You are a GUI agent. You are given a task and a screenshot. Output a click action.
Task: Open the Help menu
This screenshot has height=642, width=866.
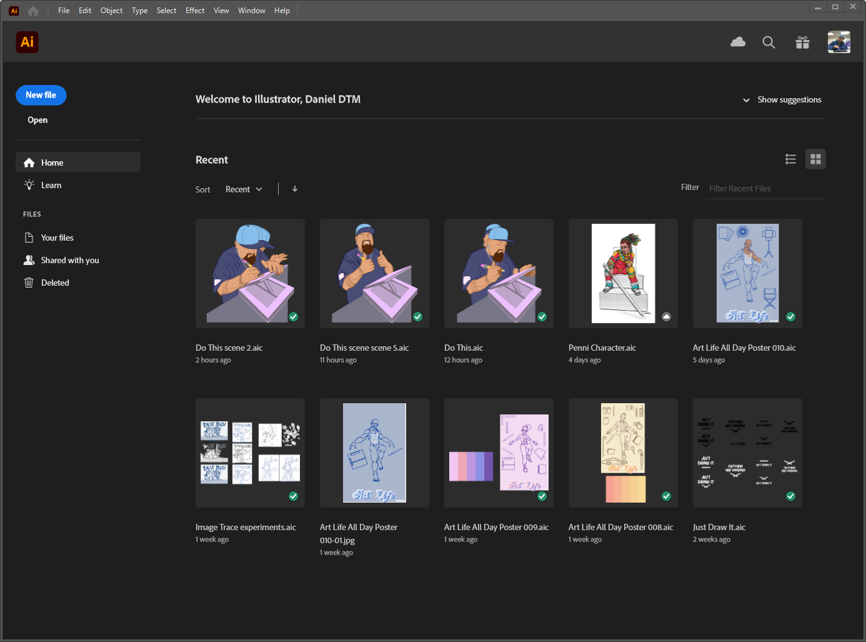(282, 11)
